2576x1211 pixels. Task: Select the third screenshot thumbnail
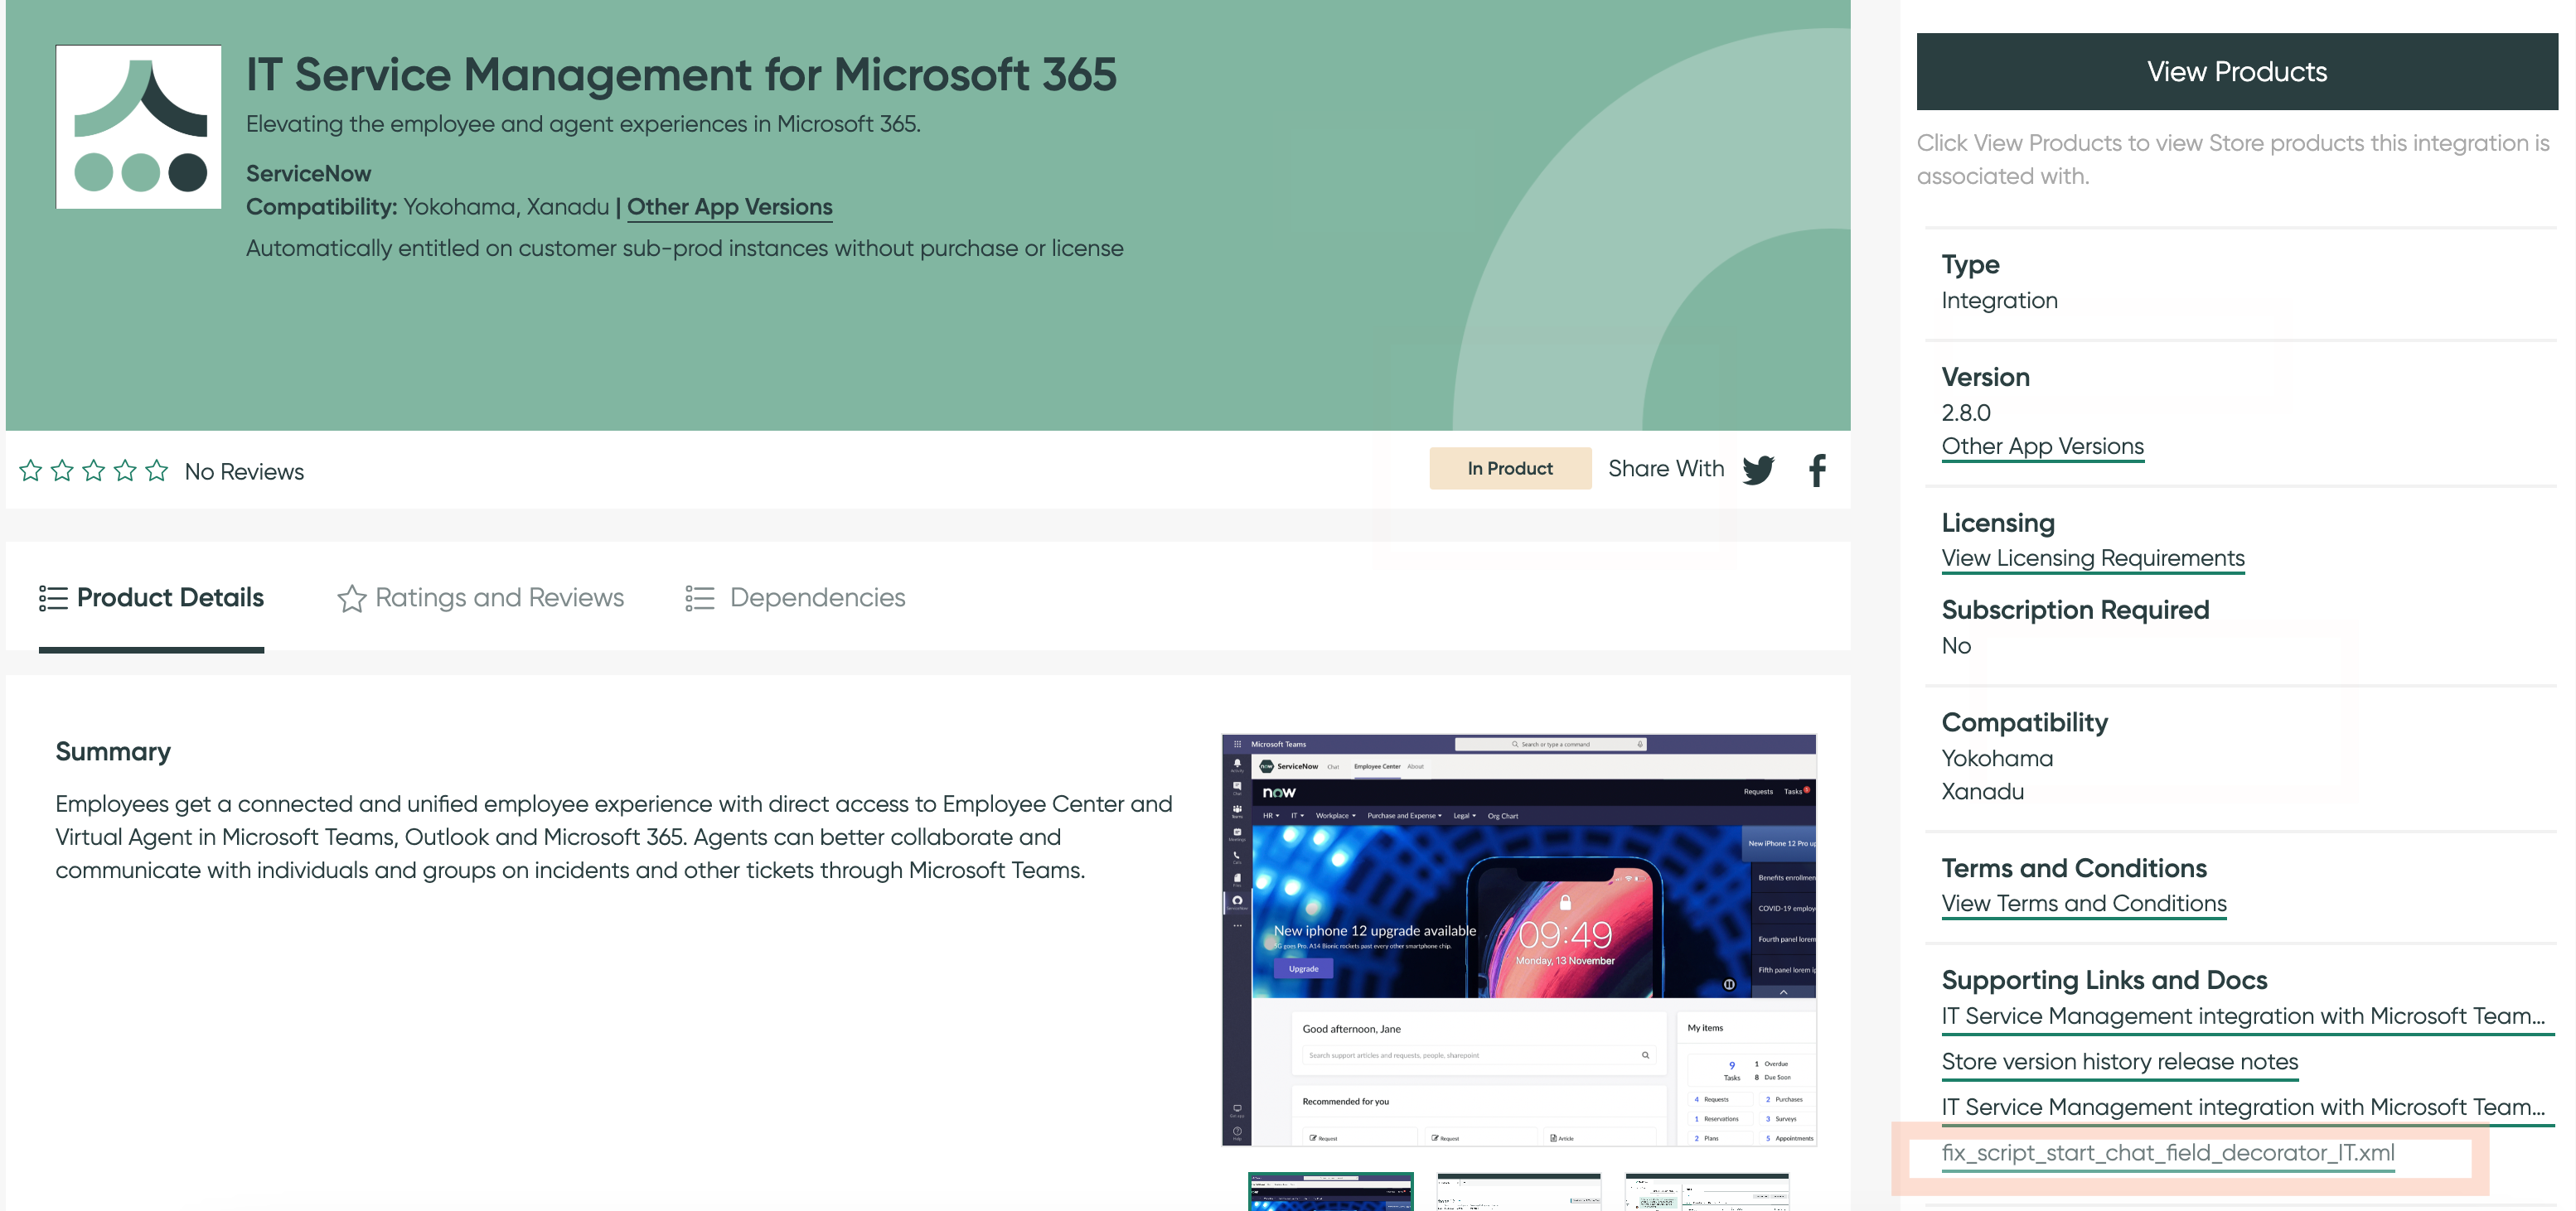(1707, 1192)
